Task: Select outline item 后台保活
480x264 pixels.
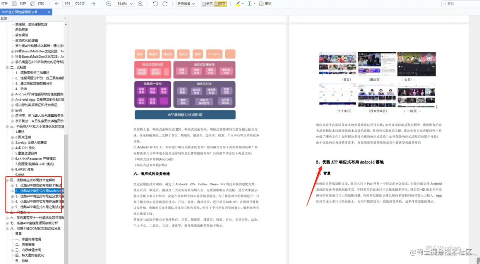Action: [22, 35]
